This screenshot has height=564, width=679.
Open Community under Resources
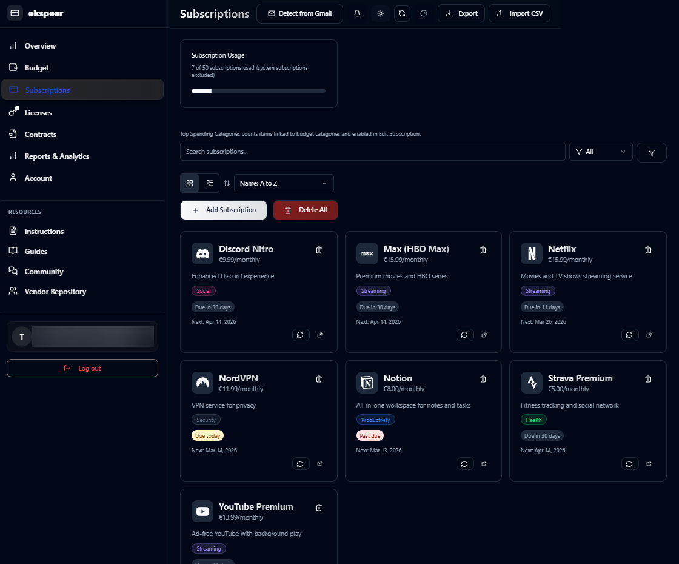coord(82,272)
